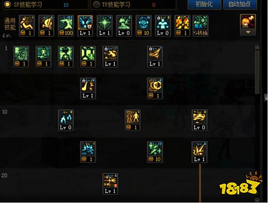268x203 pixels.
Task: Click the scroll down arrow at bottom right
Action: (x=257, y=200)
